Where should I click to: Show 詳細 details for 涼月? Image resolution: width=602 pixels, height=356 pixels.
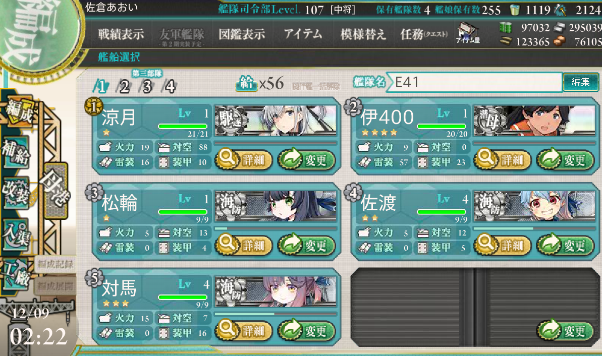coord(243,159)
